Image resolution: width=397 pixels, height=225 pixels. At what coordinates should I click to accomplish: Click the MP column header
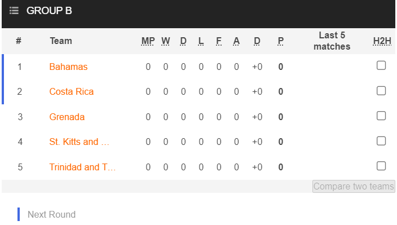(x=148, y=41)
